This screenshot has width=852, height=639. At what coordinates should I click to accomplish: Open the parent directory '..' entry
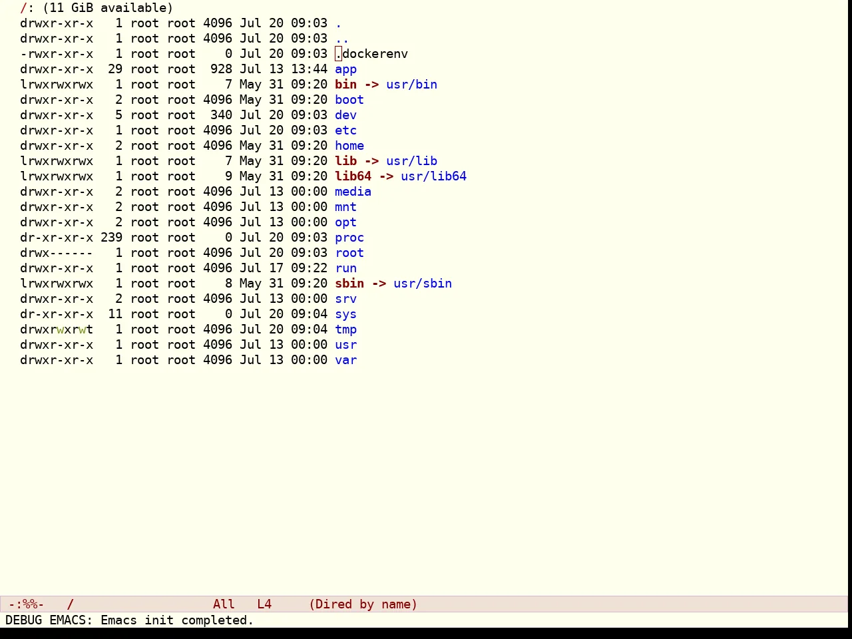click(x=342, y=39)
